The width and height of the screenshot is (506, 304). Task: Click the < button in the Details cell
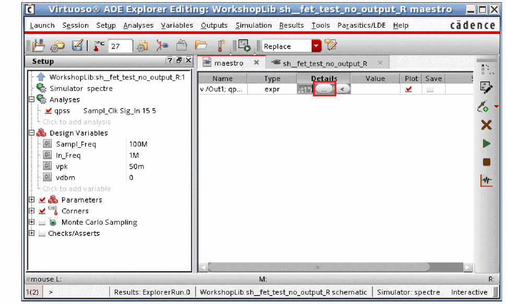[343, 89]
